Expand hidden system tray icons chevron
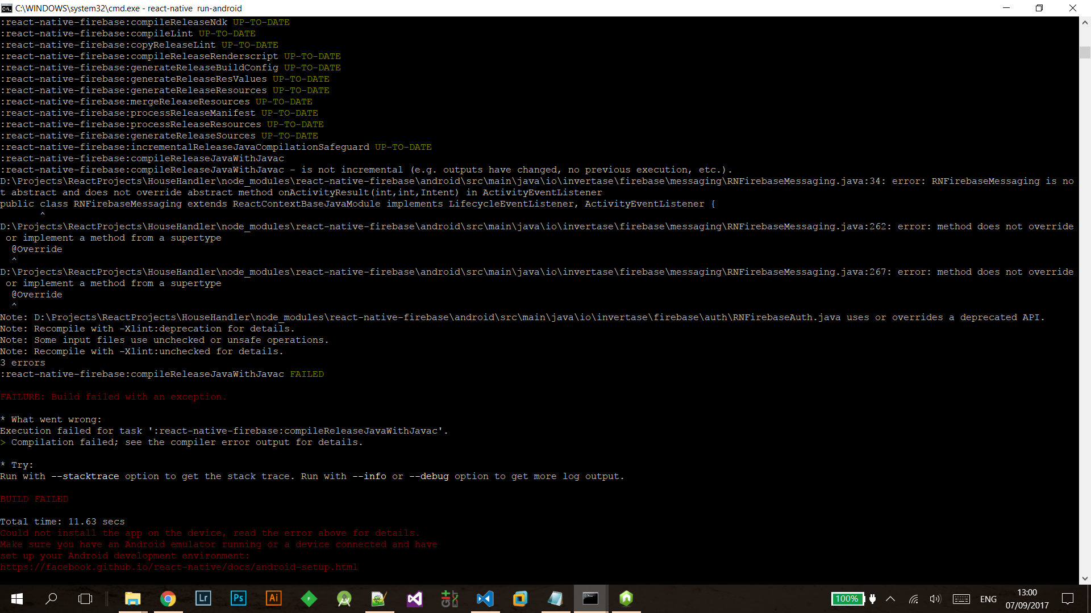 click(x=890, y=599)
